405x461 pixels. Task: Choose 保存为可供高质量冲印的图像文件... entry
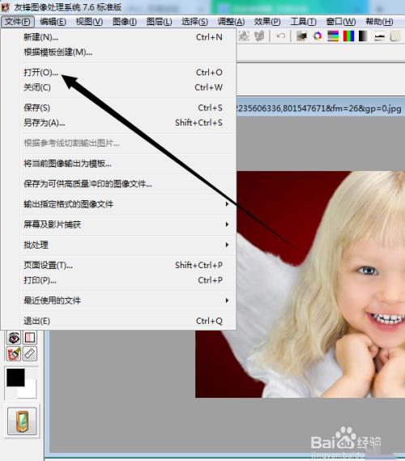click(129, 184)
